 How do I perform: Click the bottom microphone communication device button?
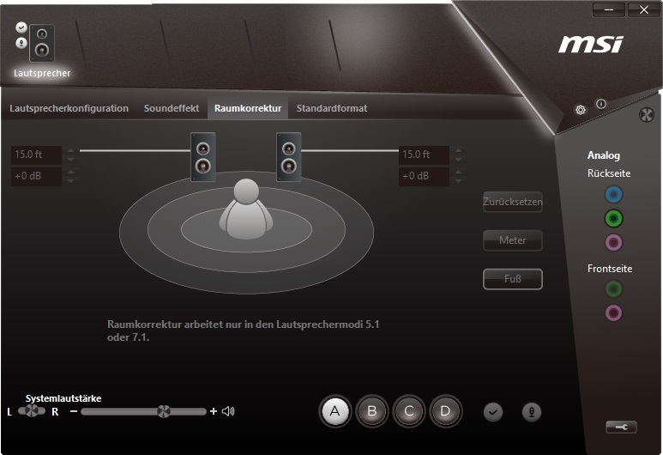[x=532, y=412]
